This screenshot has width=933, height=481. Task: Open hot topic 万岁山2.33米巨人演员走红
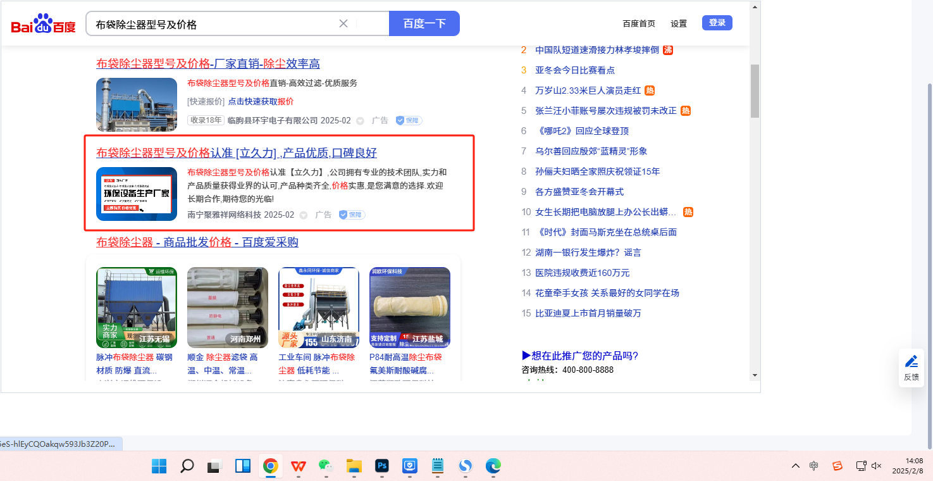coord(588,91)
